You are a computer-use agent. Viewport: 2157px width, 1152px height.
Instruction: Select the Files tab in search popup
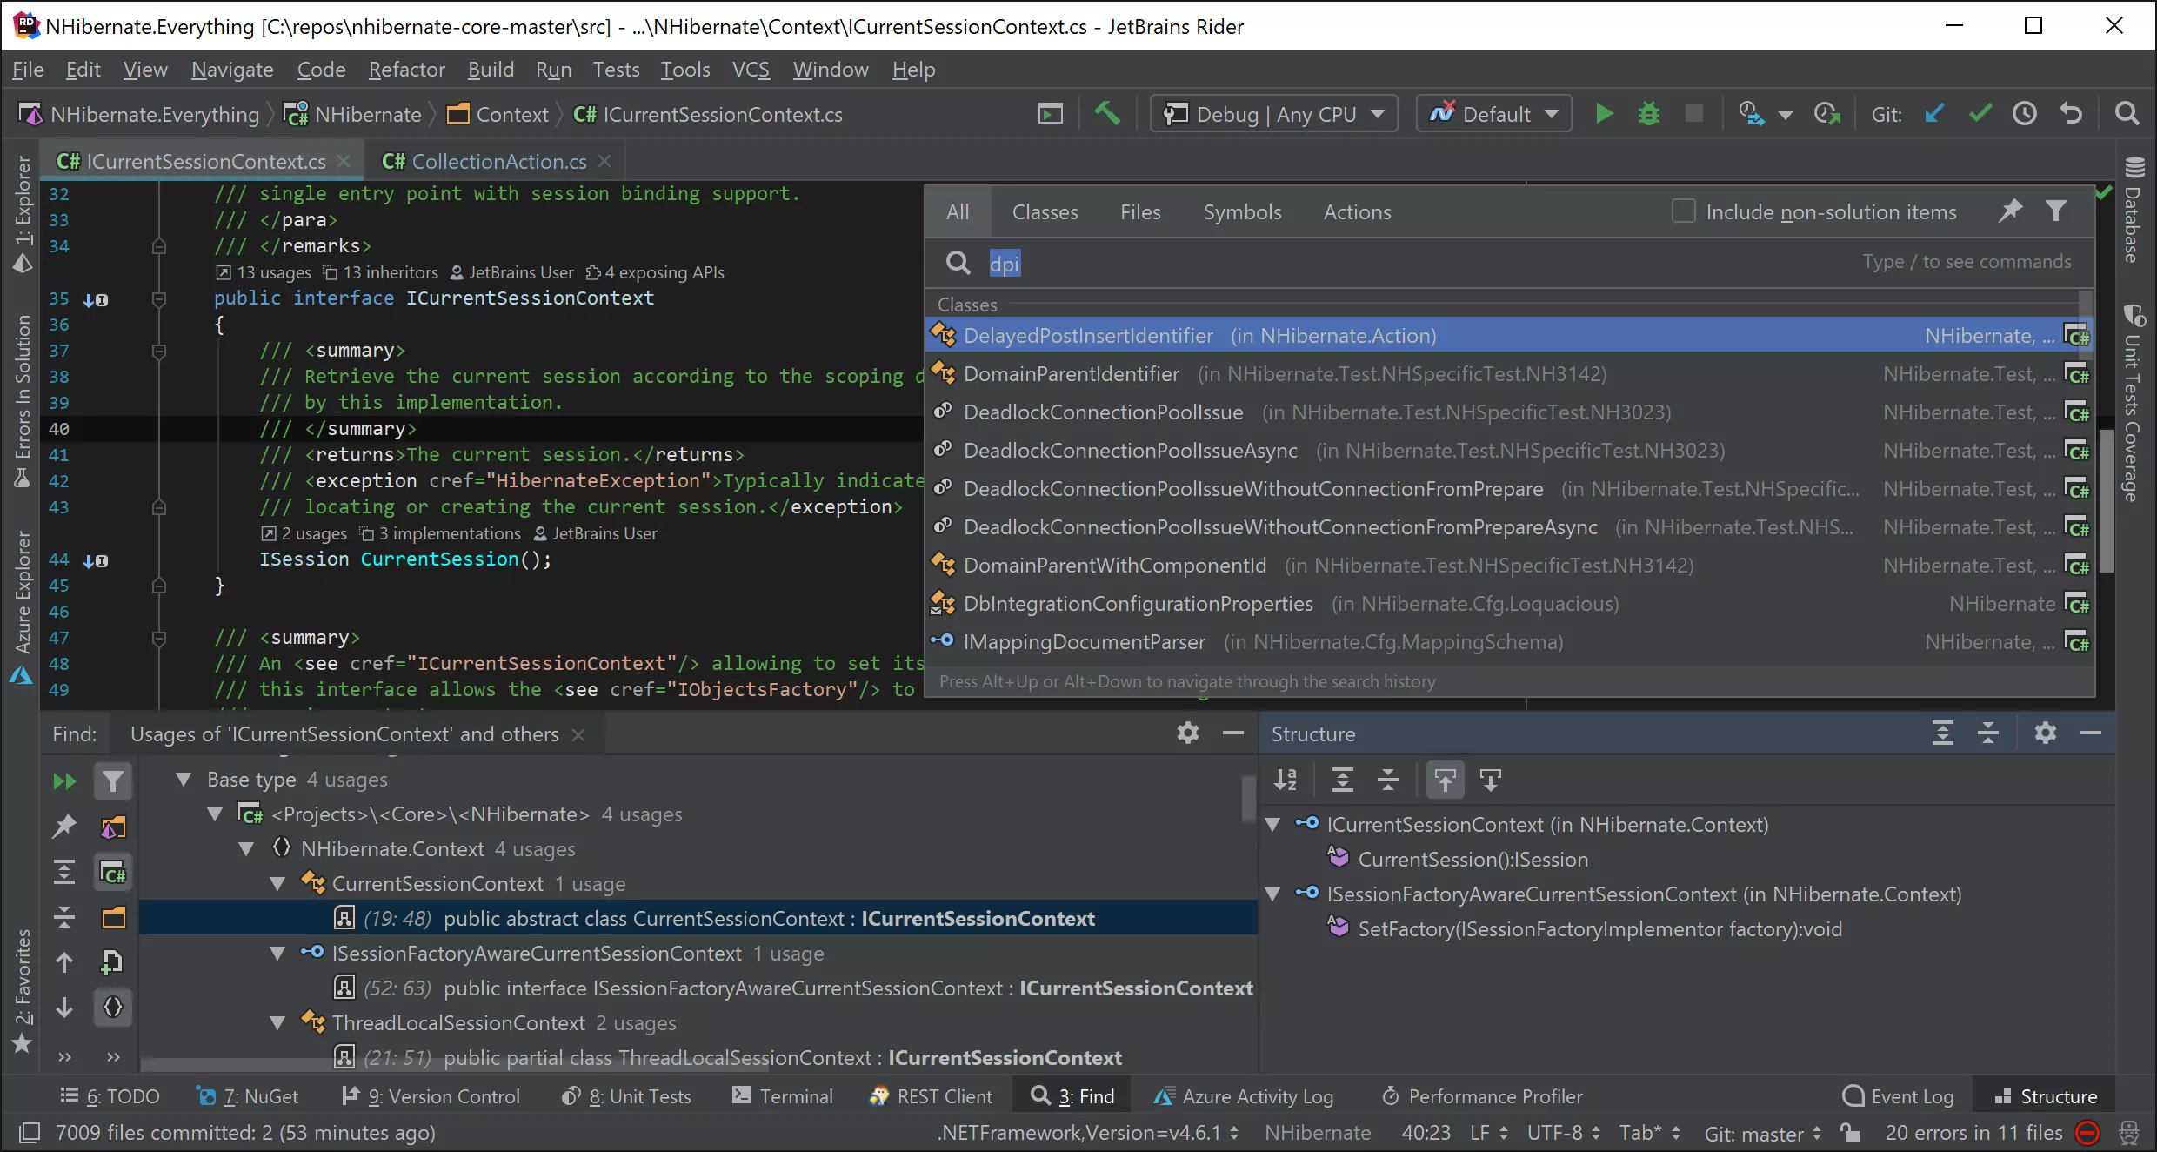coord(1141,211)
